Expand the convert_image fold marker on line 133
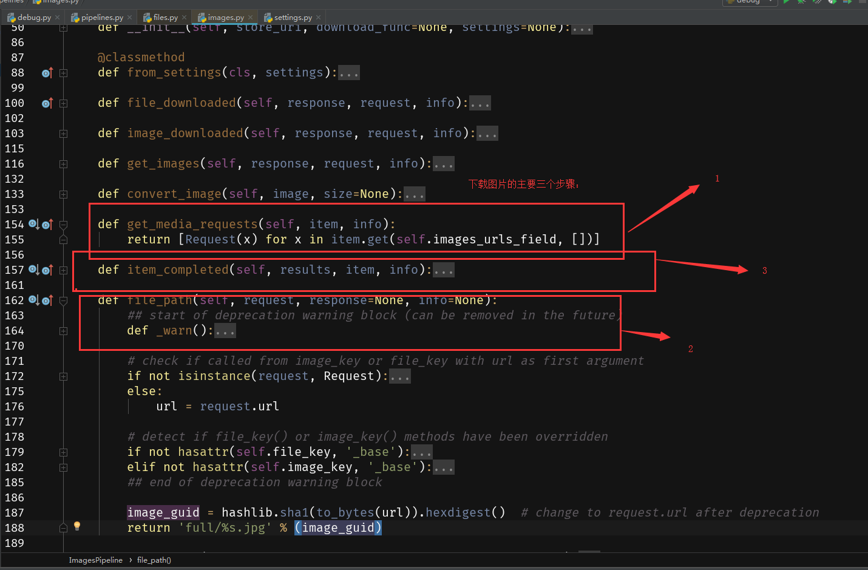 [63, 194]
